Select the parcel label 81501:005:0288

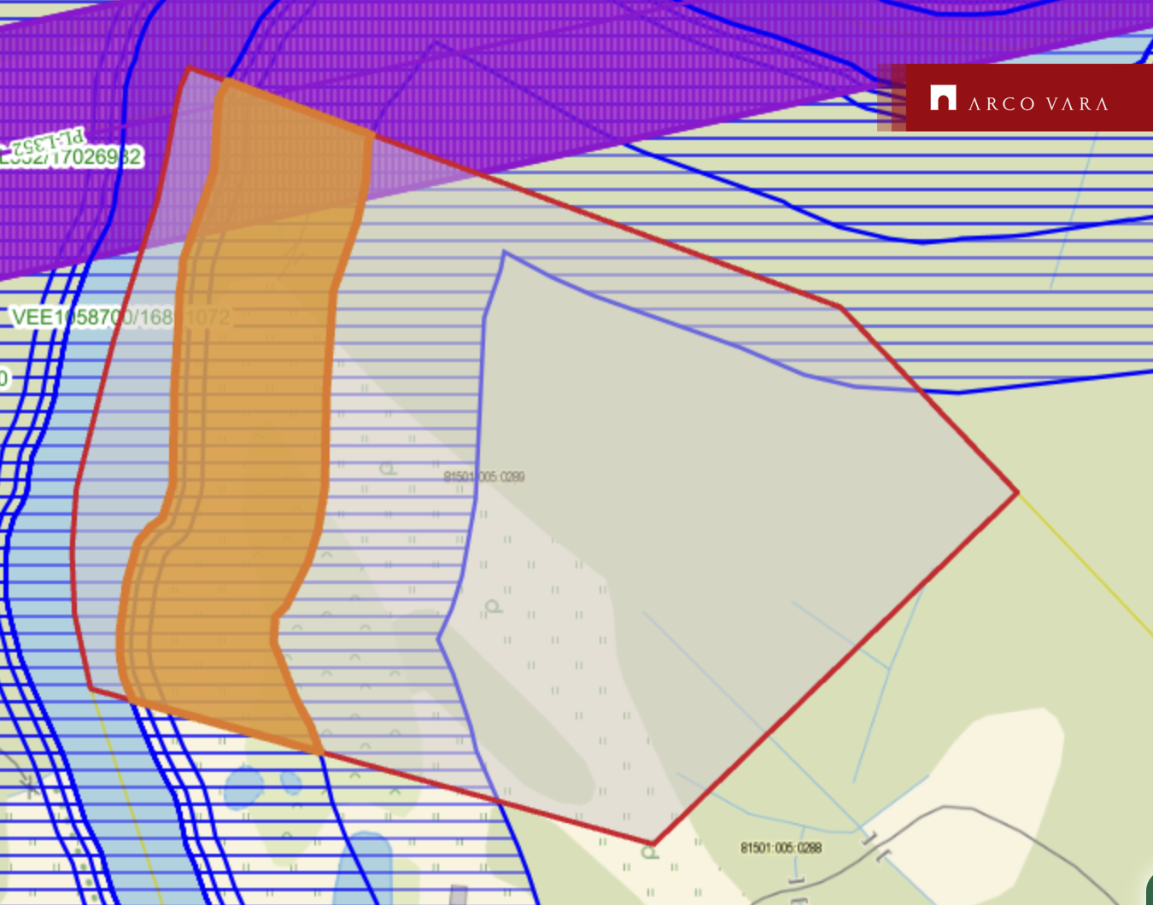click(781, 848)
